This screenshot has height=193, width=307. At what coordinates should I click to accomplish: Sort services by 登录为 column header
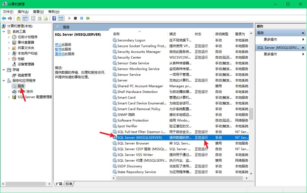[x=241, y=34]
